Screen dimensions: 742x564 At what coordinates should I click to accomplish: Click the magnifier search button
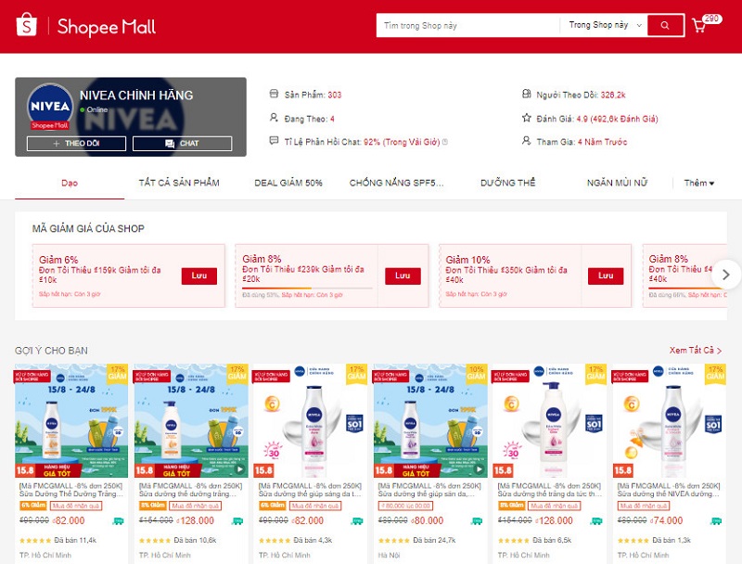(665, 26)
